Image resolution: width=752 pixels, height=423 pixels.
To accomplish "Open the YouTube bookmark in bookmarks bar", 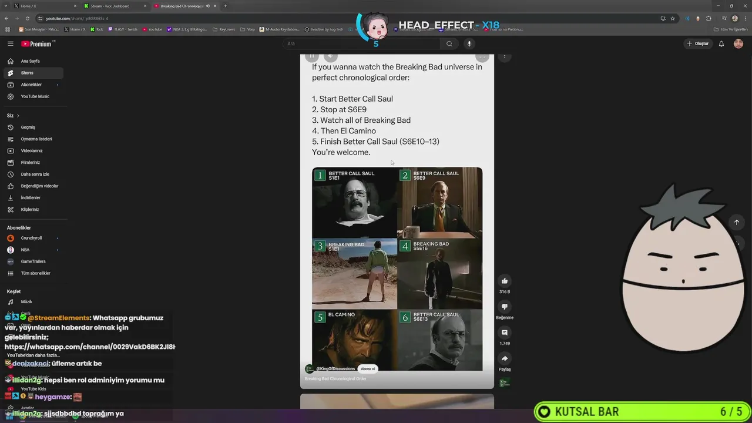I will pos(152,29).
